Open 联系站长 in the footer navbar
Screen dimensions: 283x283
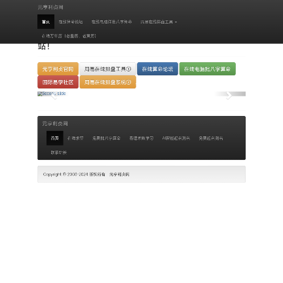(x=59, y=153)
